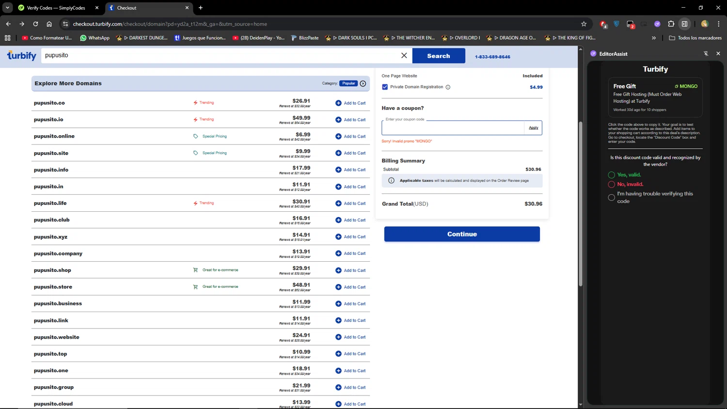This screenshot has height=409, width=727.
Task: Open the browser extensions puzzle icon
Action: coord(671,24)
